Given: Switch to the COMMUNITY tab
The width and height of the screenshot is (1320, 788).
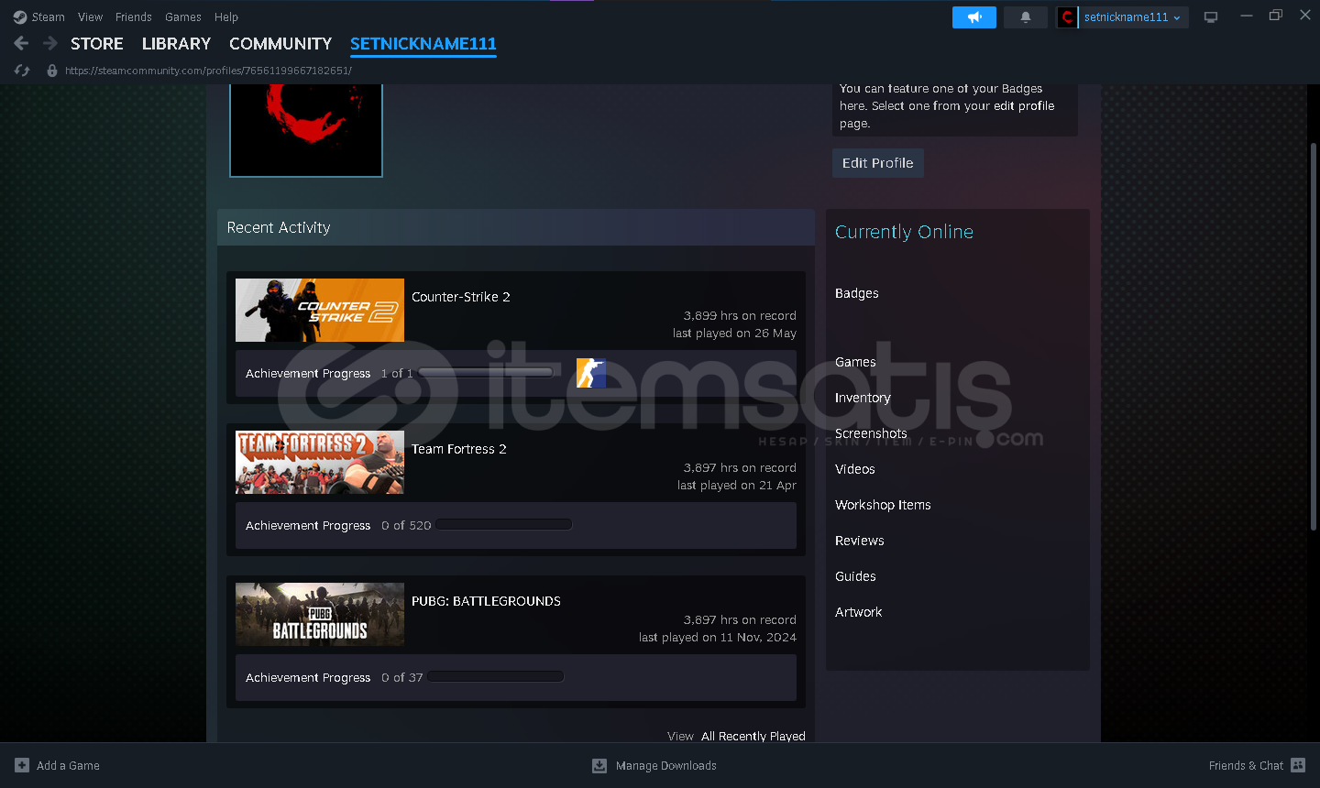Looking at the screenshot, I should 280,44.
